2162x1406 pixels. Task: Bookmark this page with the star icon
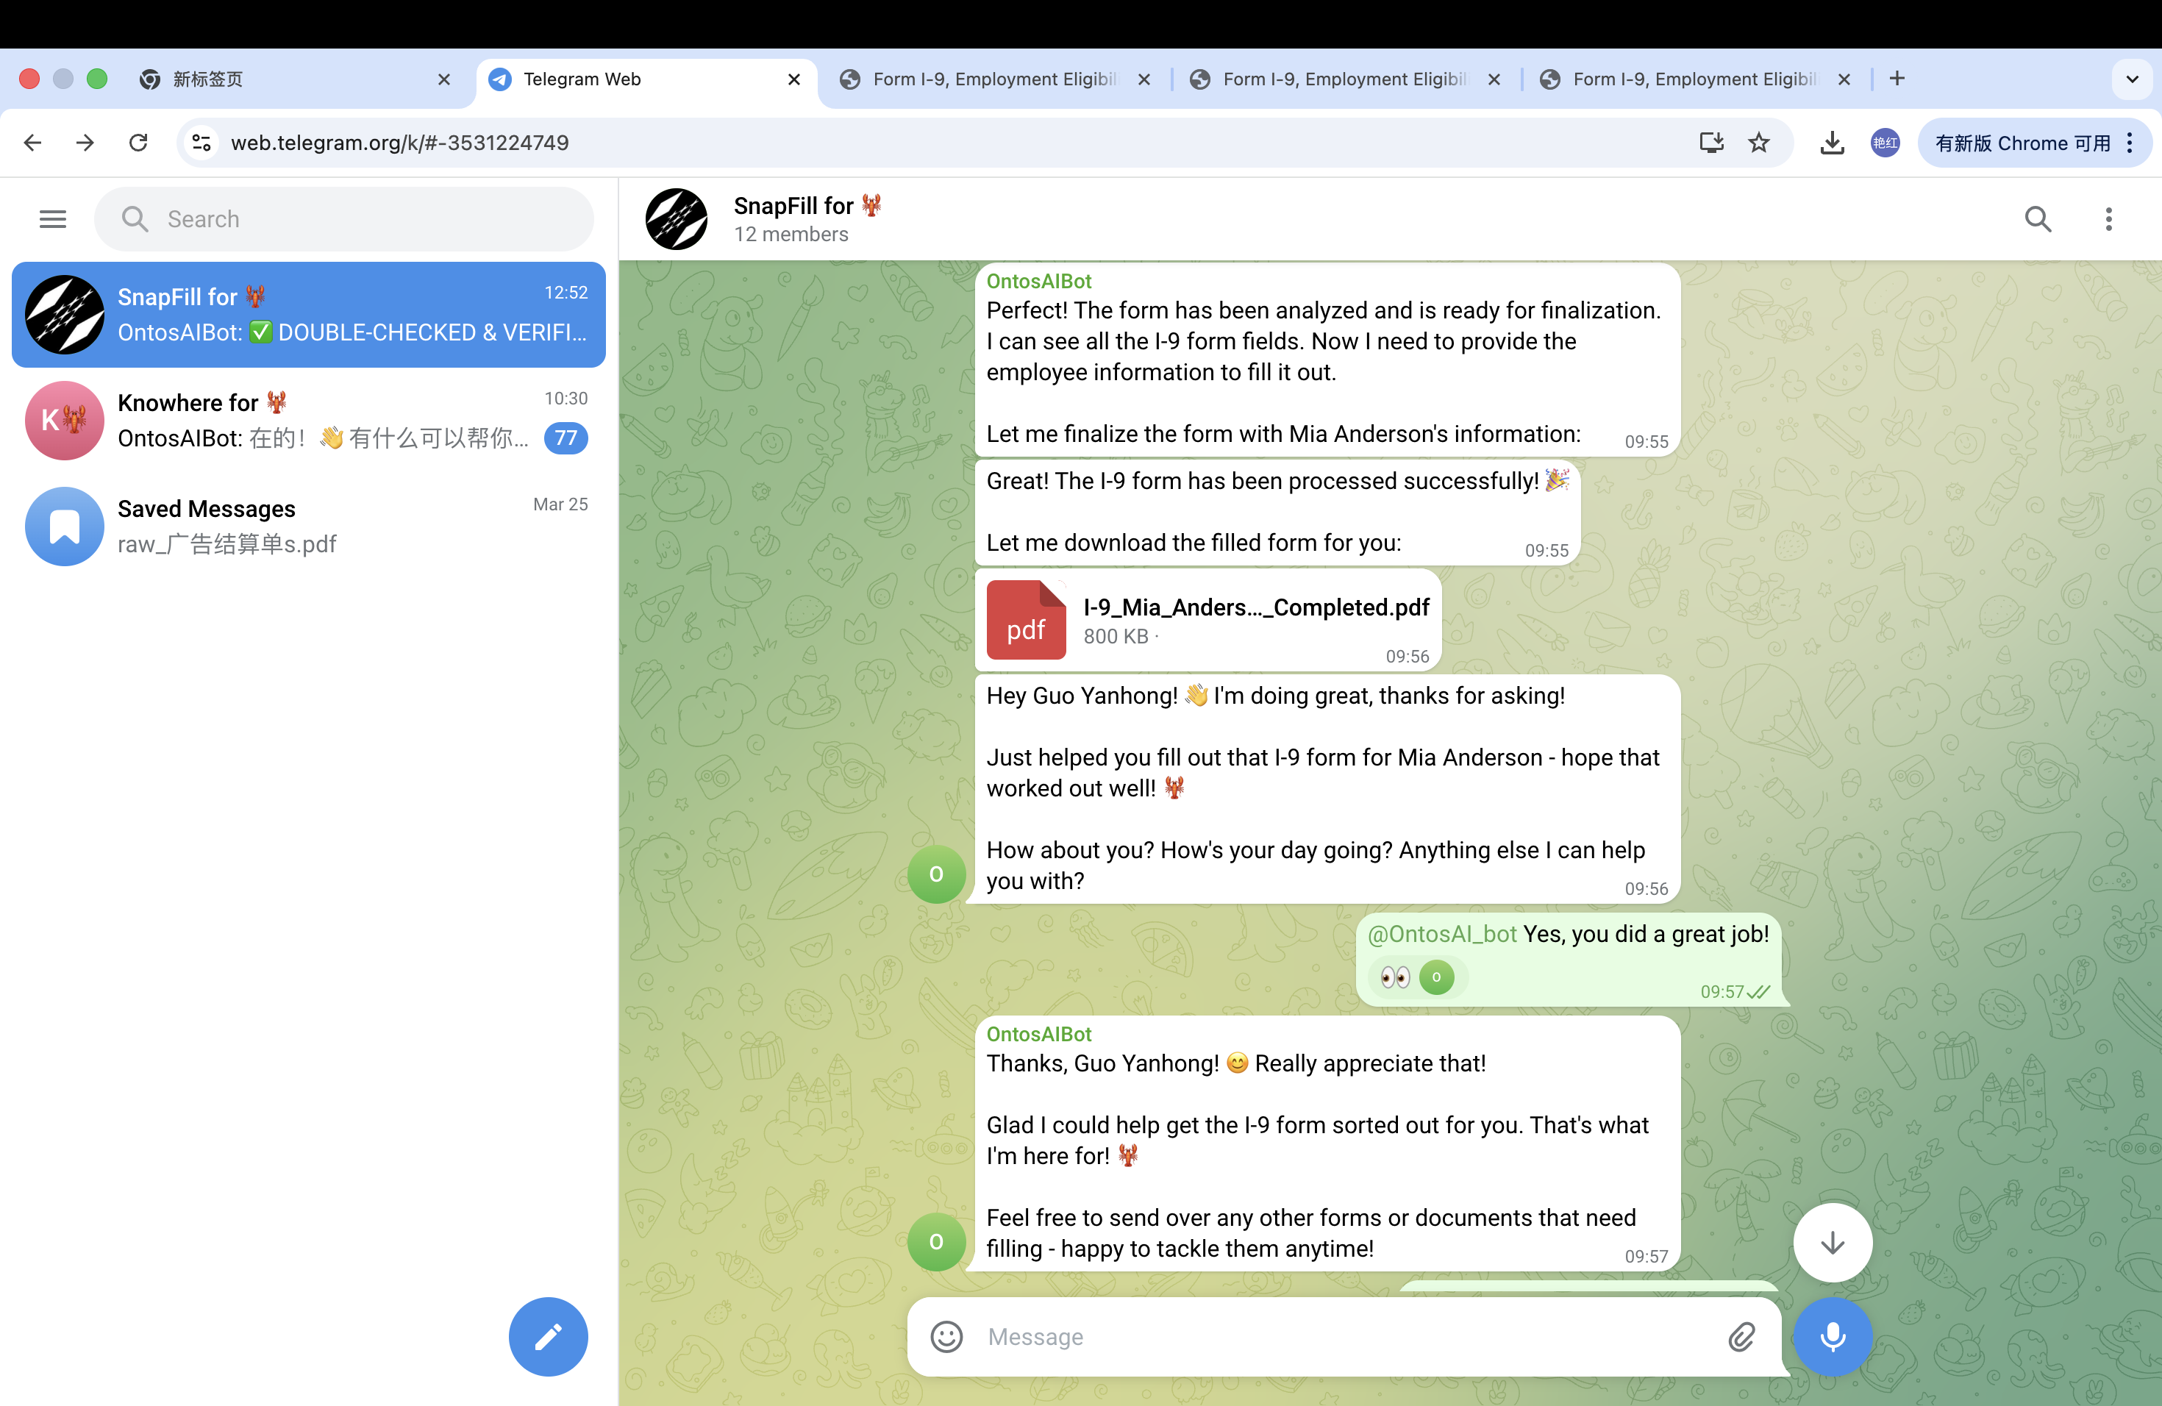pyautogui.click(x=1760, y=143)
